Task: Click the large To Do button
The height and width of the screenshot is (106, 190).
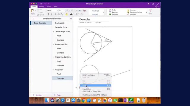Action: [151, 12]
